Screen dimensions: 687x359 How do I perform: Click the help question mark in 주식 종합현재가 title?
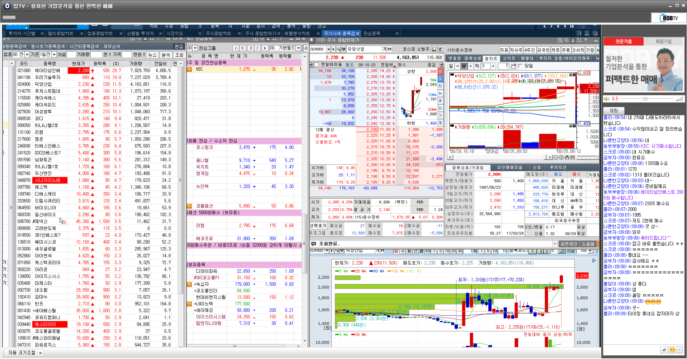pyautogui.click(x=586, y=40)
